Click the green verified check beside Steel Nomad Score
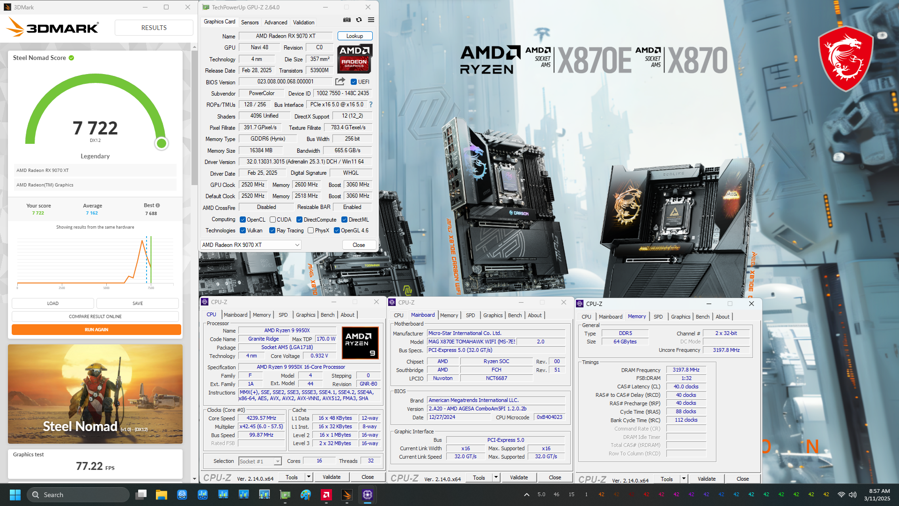The image size is (899, 506). (x=72, y=58)
